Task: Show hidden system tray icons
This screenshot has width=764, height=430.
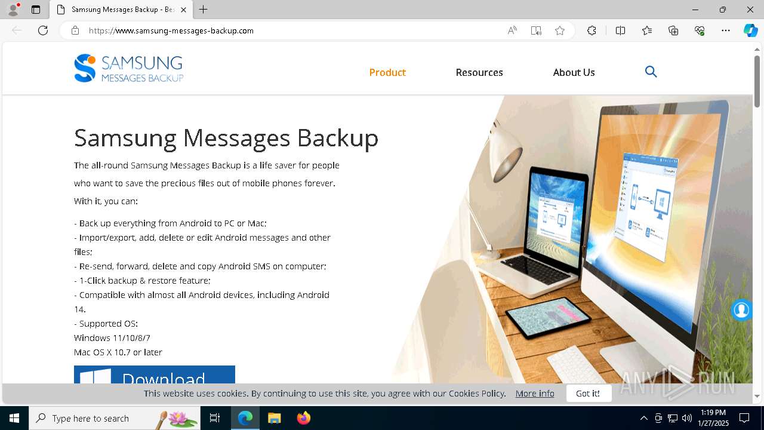Action: coord(643,418)
